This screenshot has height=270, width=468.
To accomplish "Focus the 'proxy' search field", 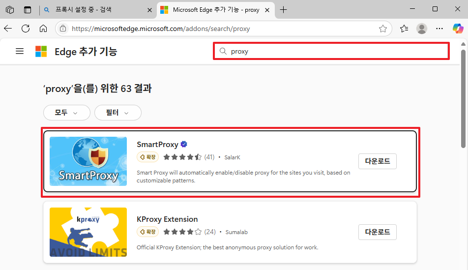I will (331, 51).
